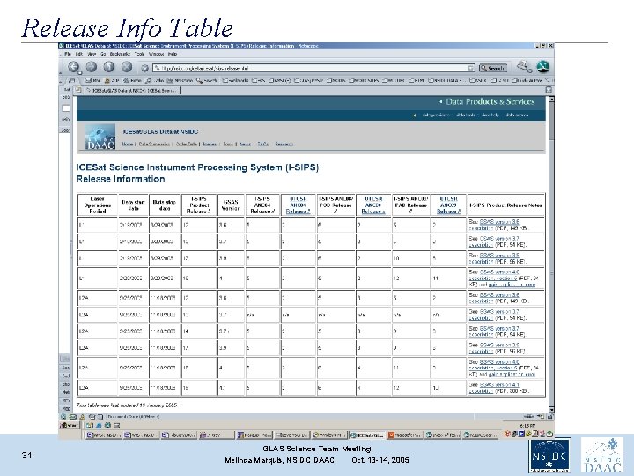Click the small icon left of the URL field
The height and width of the screenshot is (476, 634).
point(144,68)
